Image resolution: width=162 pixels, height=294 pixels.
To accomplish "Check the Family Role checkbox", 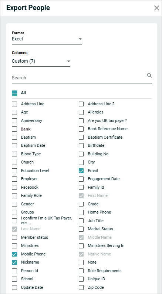I will pos(14,195).
